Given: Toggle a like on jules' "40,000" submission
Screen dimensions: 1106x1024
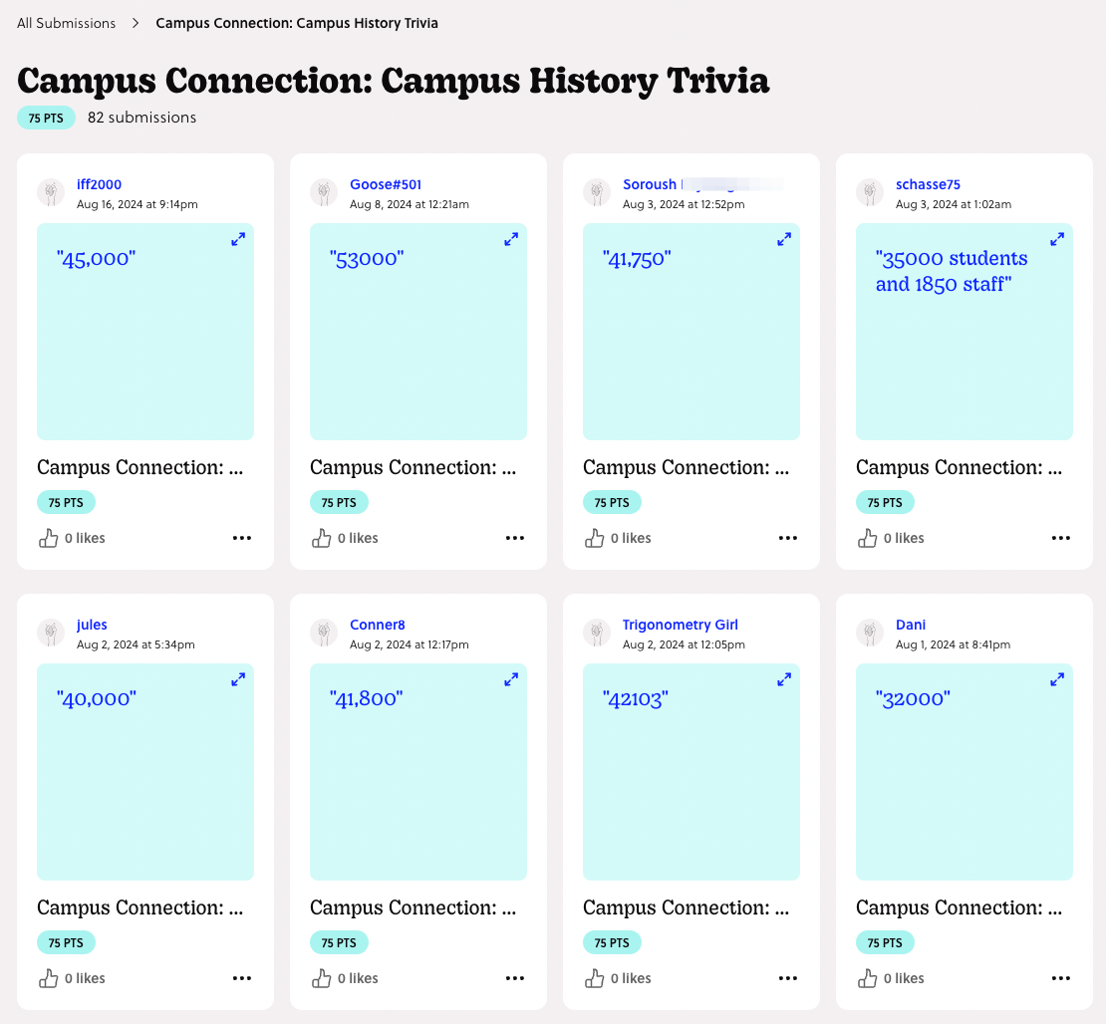Looking at the screenshot, I should point(48,978).
